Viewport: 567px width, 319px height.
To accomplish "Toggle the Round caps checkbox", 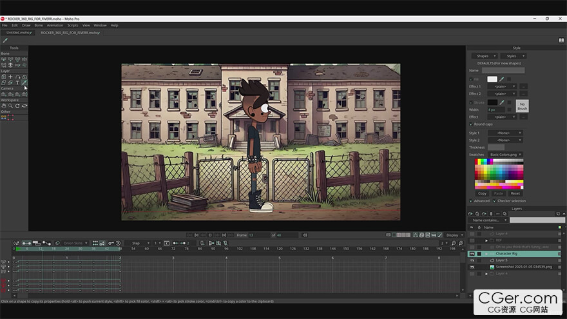I will tap(471, 124).
